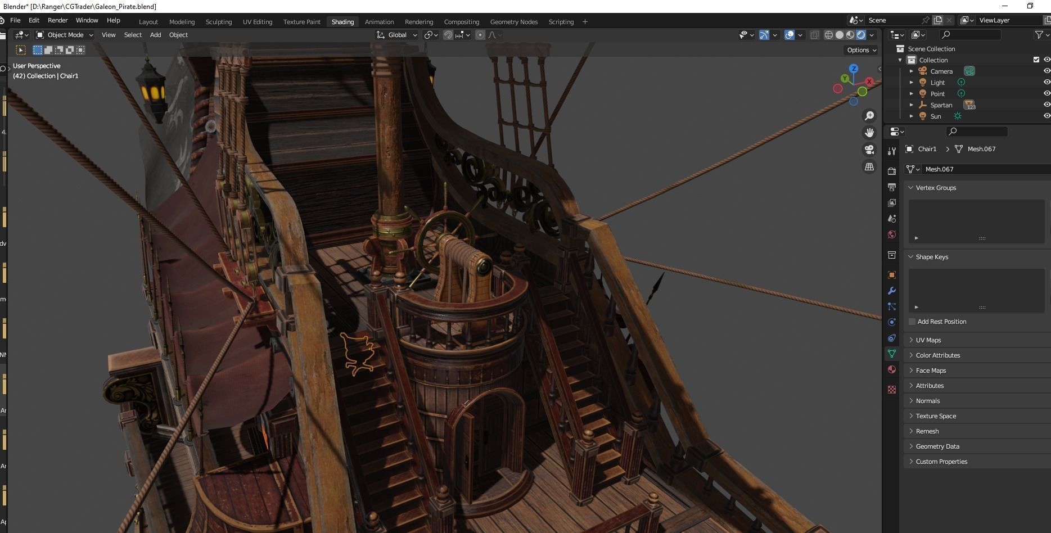
Task: Expand the Color Attributes panel
Action: [x=976, y=355]
